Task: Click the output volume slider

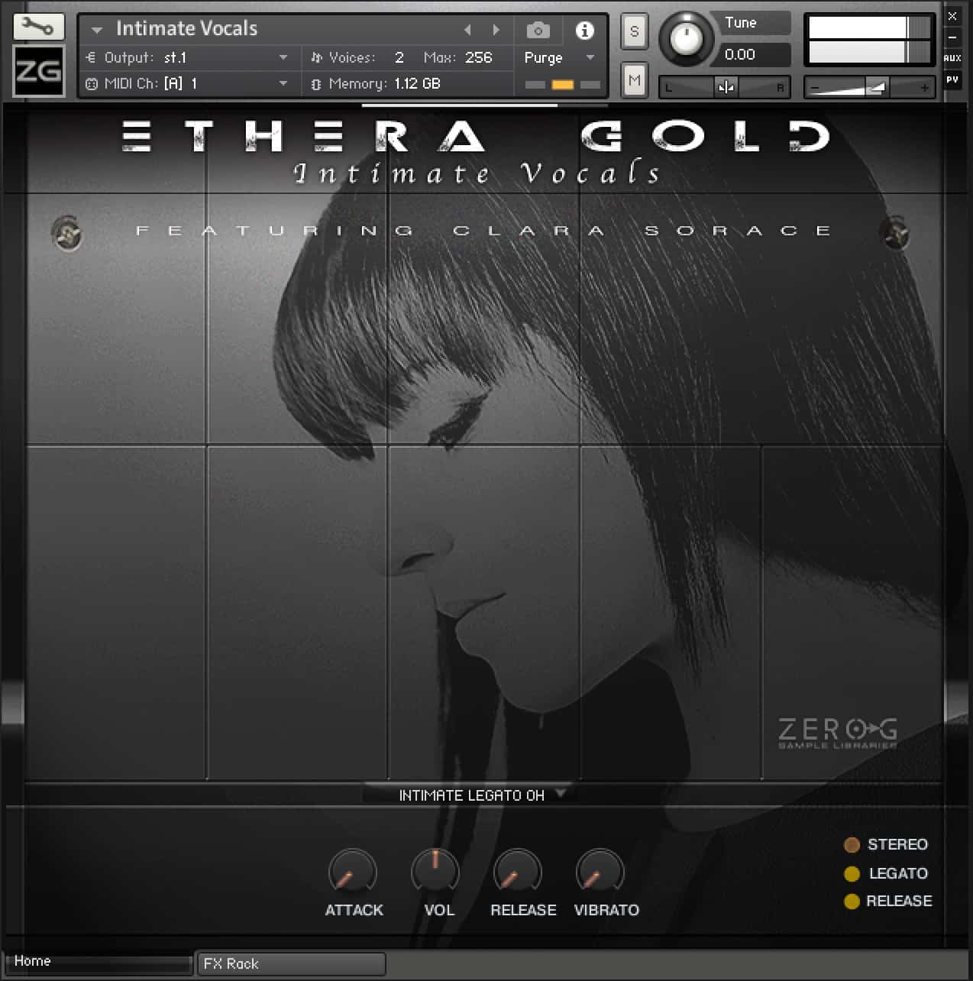Action: 870,88
